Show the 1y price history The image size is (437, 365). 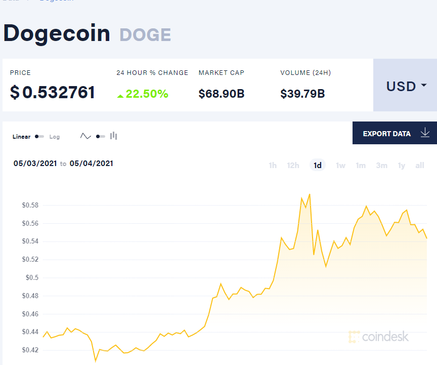click(401, 166)
